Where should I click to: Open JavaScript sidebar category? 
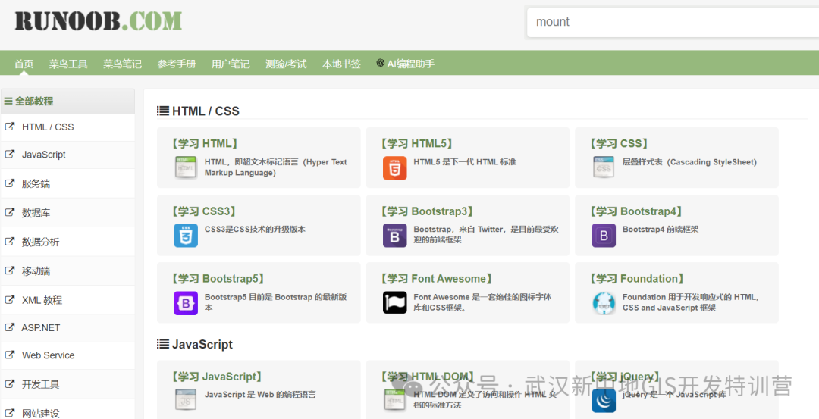[x=67, y=155]
